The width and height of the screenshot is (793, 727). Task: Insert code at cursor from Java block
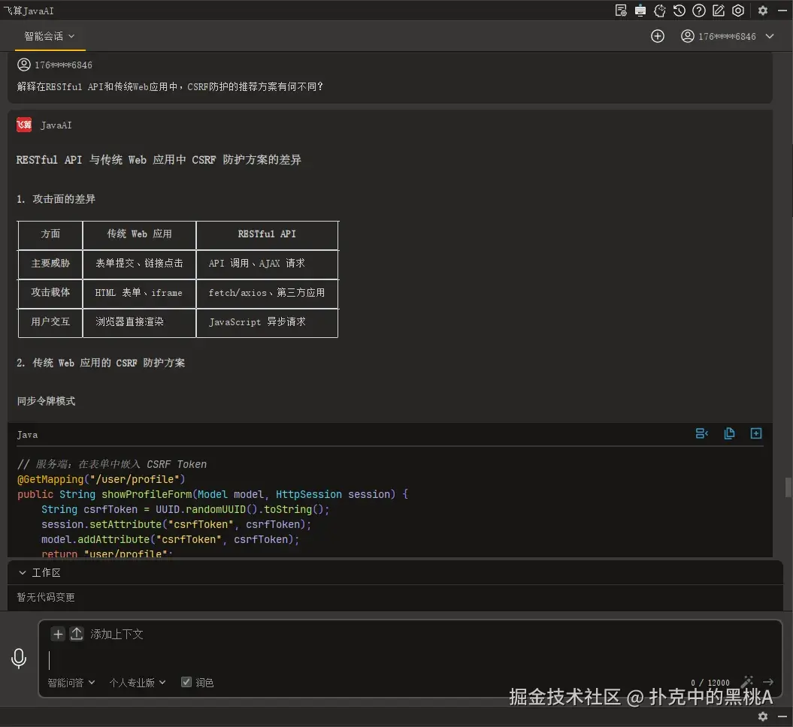pos(702,433)
